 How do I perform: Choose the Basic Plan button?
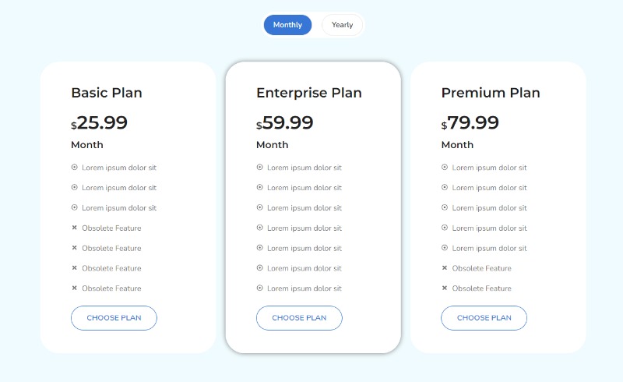(114, 318)
